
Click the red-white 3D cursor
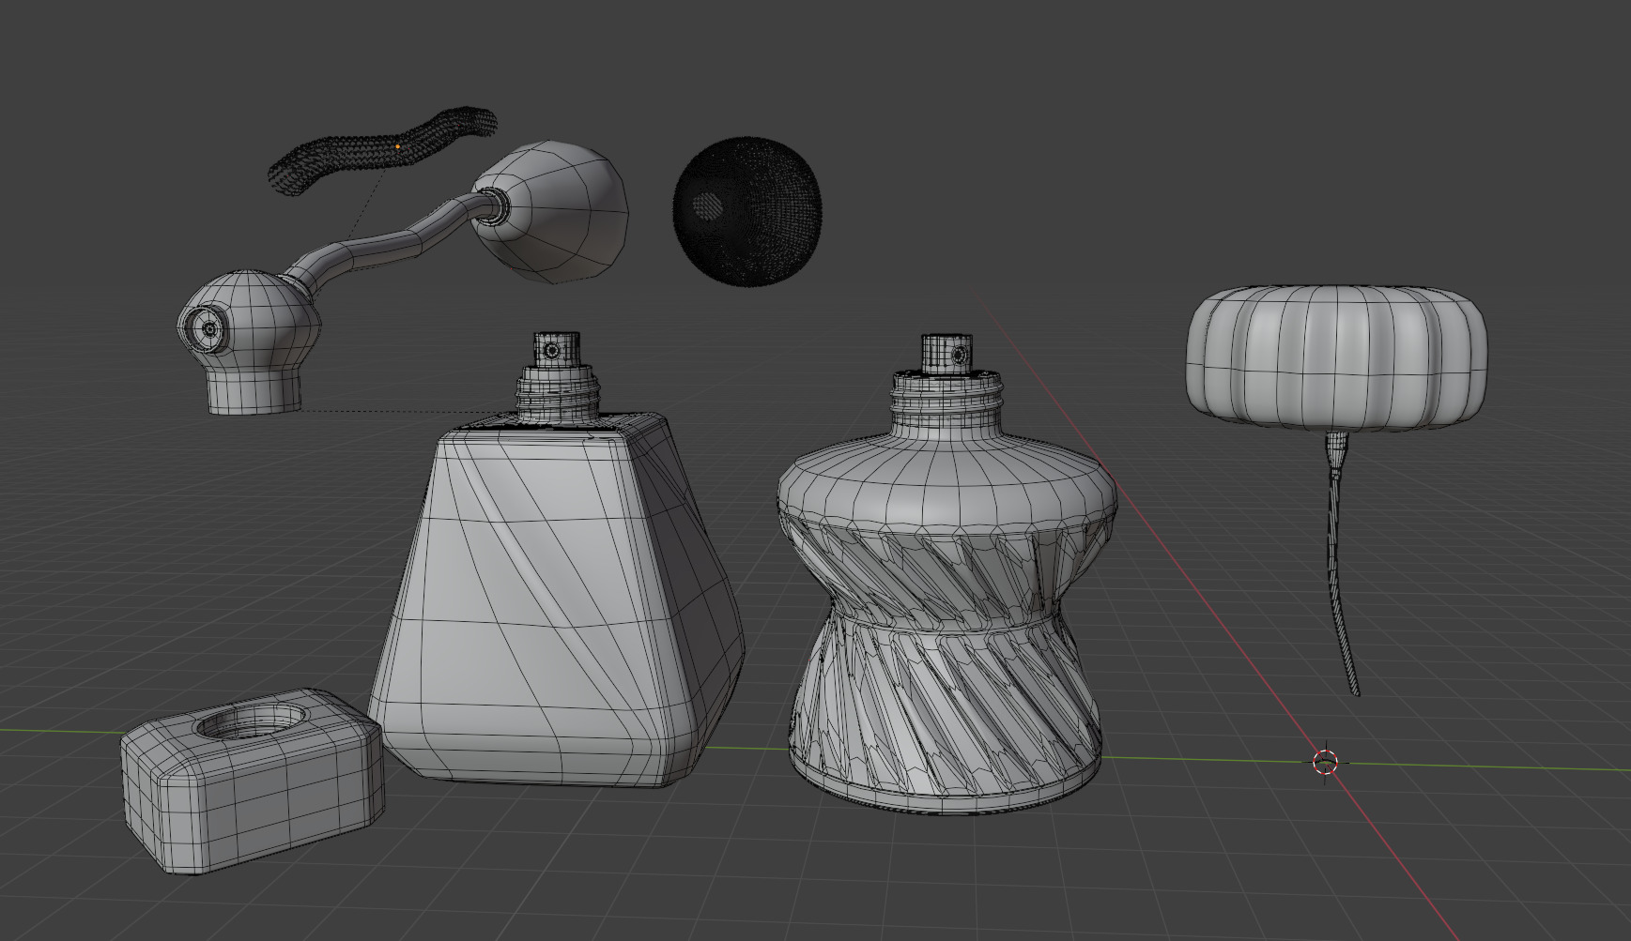coord(1325,761)
